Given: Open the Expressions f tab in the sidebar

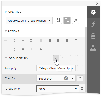Looking at the screenshot, I should [93, 24].
